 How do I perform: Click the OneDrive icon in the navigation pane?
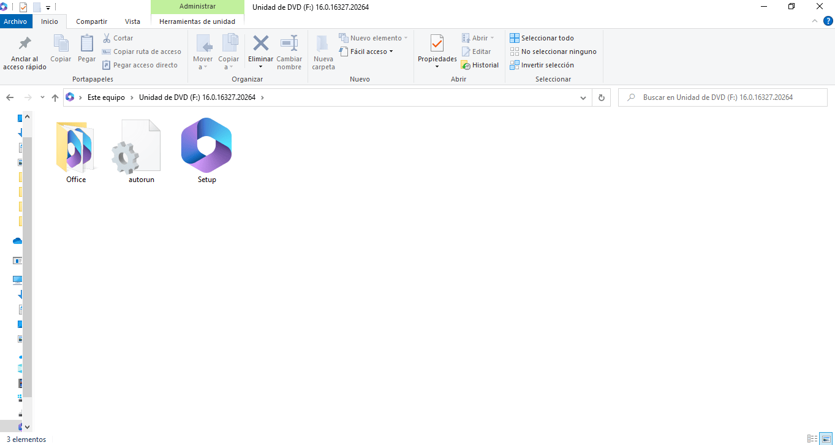coord(17,241)
